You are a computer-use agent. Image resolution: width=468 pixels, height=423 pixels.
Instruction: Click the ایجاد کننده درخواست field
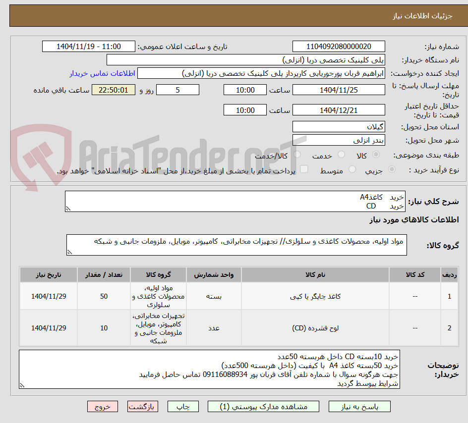tap(261, 73)
